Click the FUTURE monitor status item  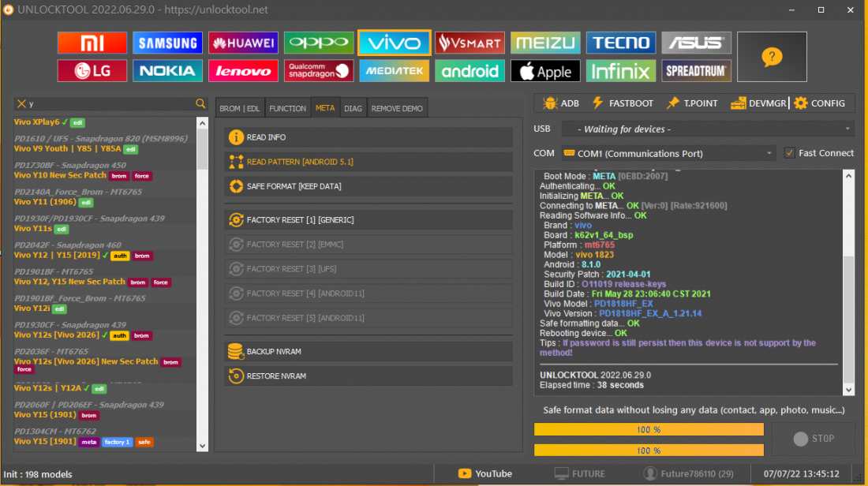pos(580,474)
